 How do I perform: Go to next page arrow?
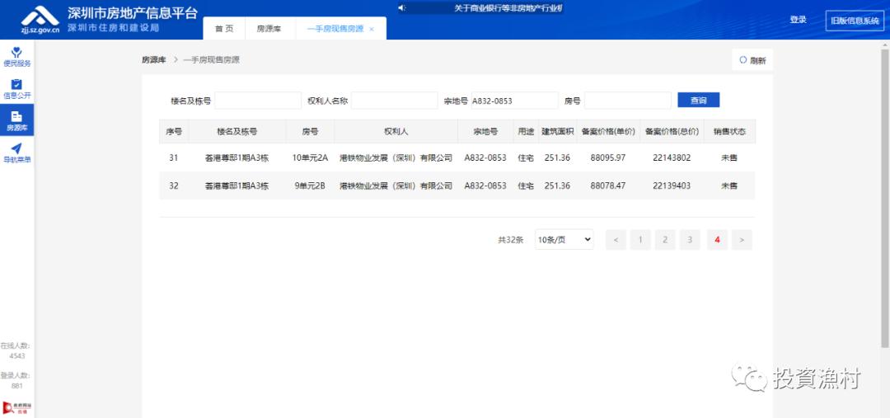pos(742,240)
